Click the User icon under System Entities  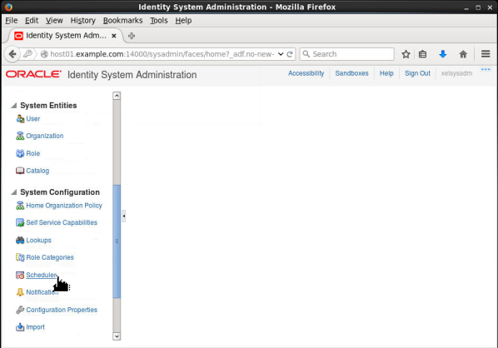tap(20, 119)
